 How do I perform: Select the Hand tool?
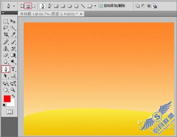pyautogui.click(x=6, y=90)
